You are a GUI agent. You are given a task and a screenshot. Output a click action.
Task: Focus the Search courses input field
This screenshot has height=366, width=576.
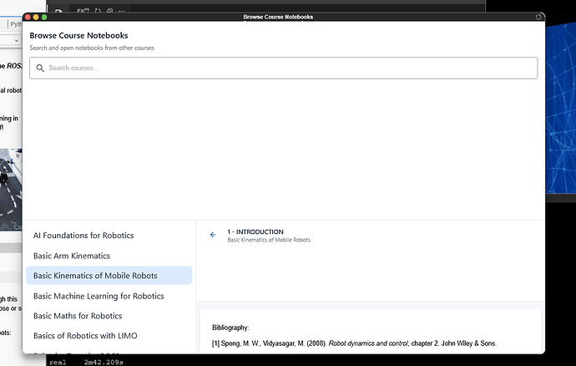pyautogui.click(x=284, y=68)
